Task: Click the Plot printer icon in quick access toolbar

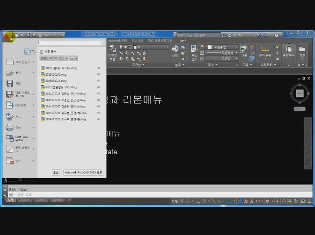Action: [x=40, y=35]
